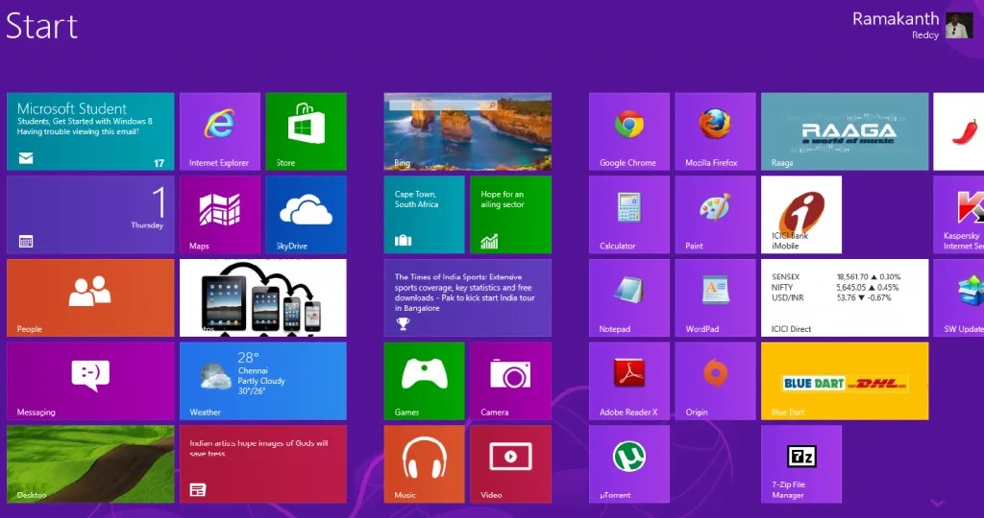984x518 pixels.
Task: Open the Travel tile for Cape Town
Action: (424, 214)
